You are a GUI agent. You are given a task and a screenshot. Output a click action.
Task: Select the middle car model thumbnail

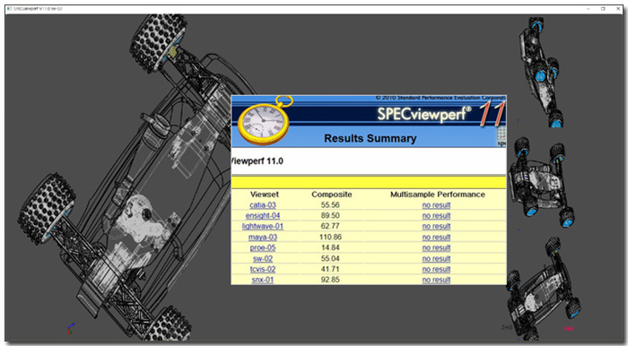[541, 182]
